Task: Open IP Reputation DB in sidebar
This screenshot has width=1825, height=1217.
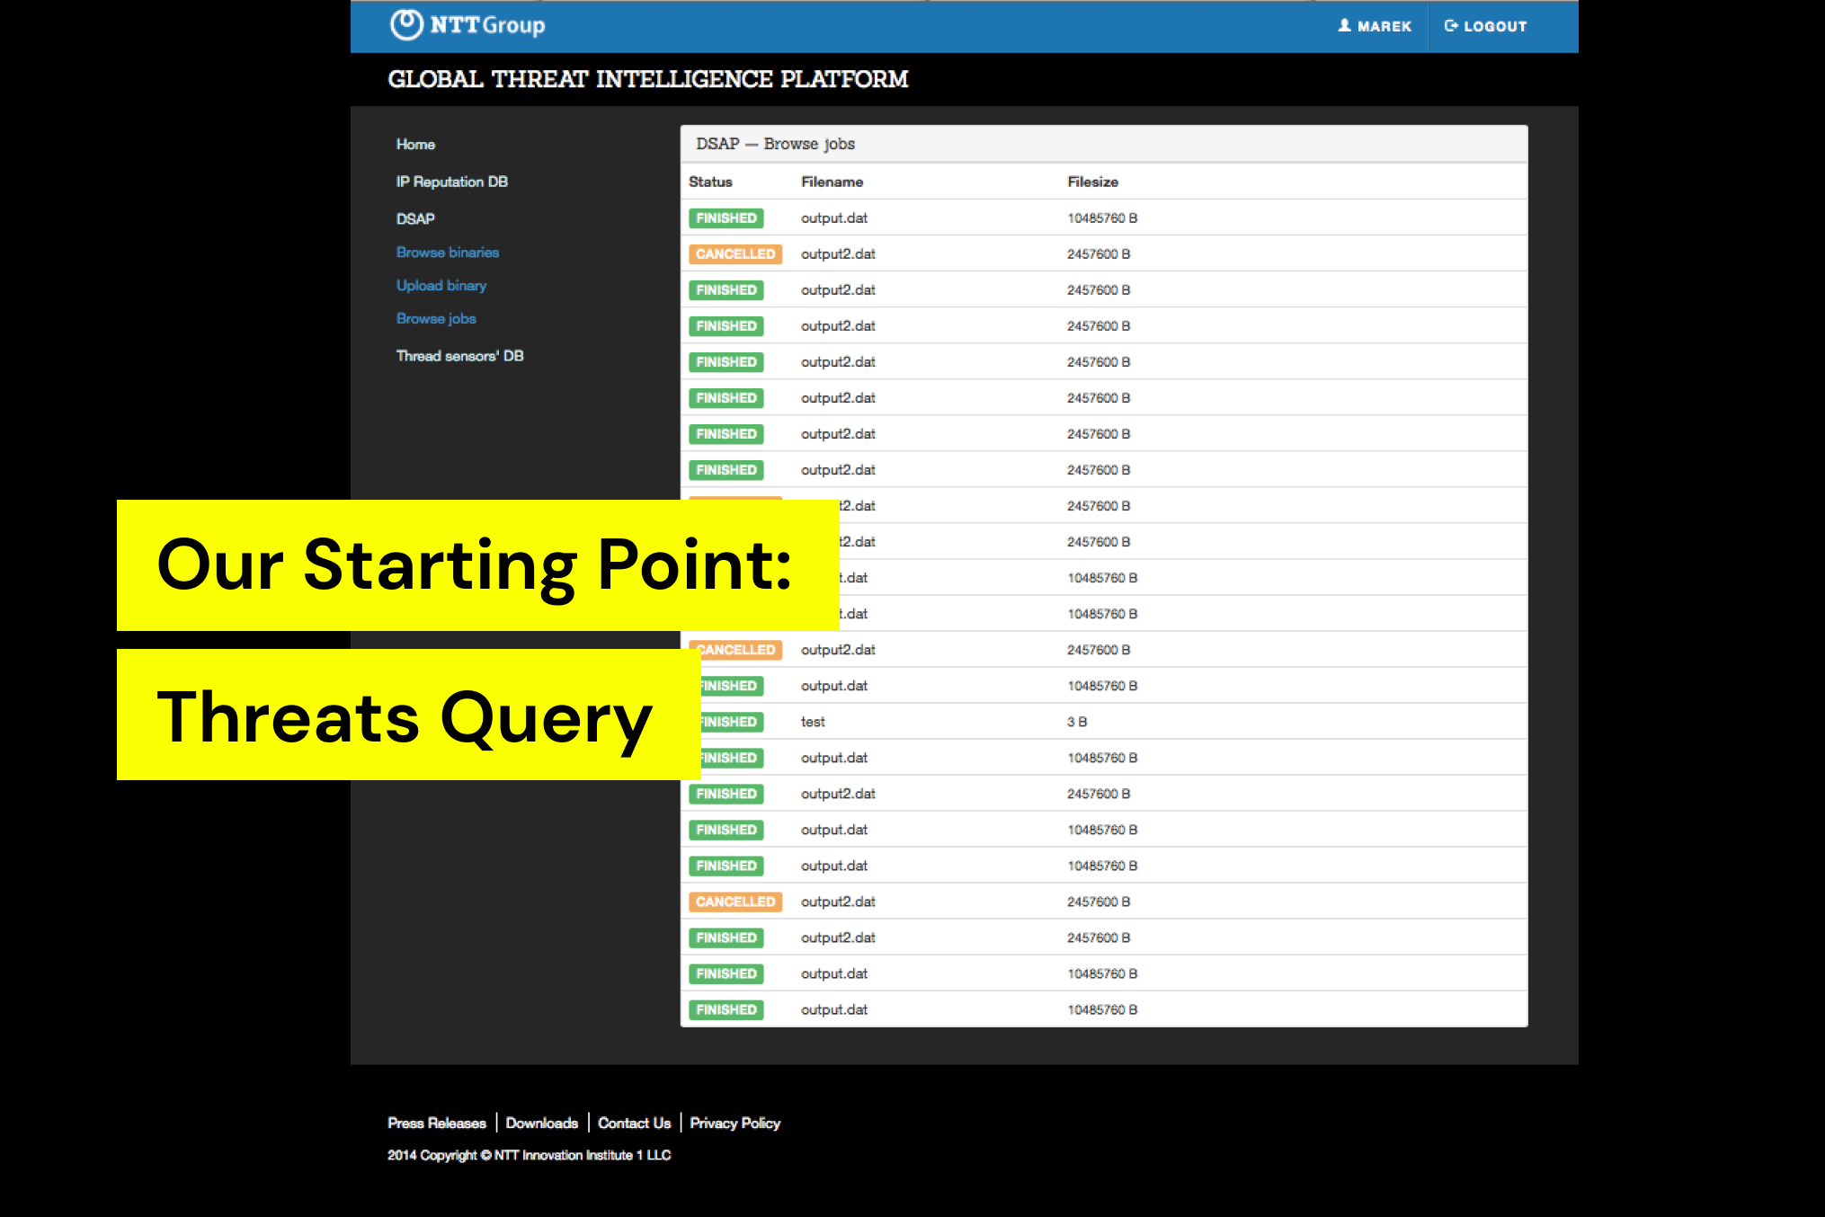Action: (x=451, y=182)
